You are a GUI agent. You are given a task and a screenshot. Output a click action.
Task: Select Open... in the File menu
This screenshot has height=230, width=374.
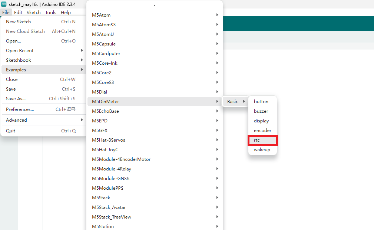click(44, 41)
